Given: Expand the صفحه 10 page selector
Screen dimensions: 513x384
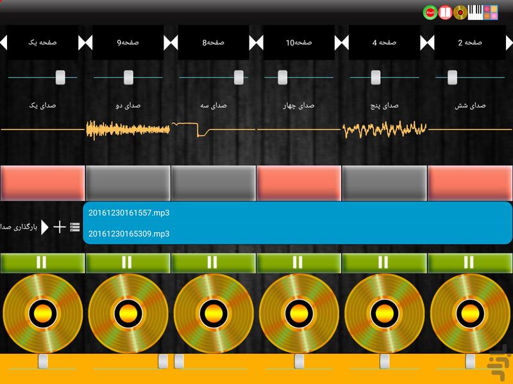Looking at the screenshot, I should click(299, 43).
